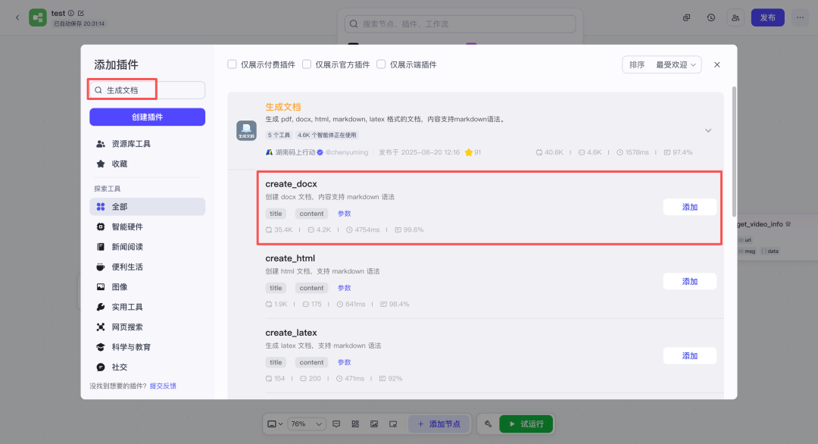Tick the 仅展示官方插件 checkbox
Viewport: 818px width, 444px height.
pos(307,64)
